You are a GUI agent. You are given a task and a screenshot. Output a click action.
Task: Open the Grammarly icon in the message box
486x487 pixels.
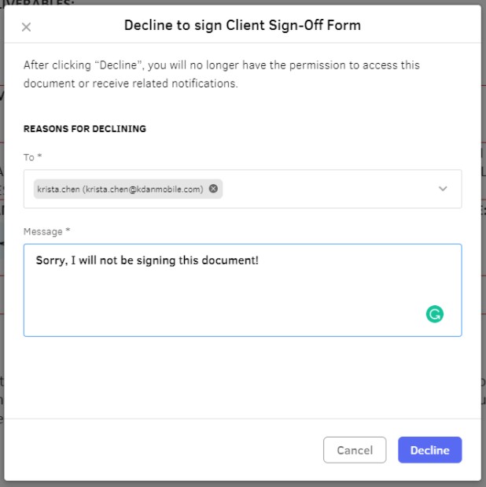[x=434, y=314]
